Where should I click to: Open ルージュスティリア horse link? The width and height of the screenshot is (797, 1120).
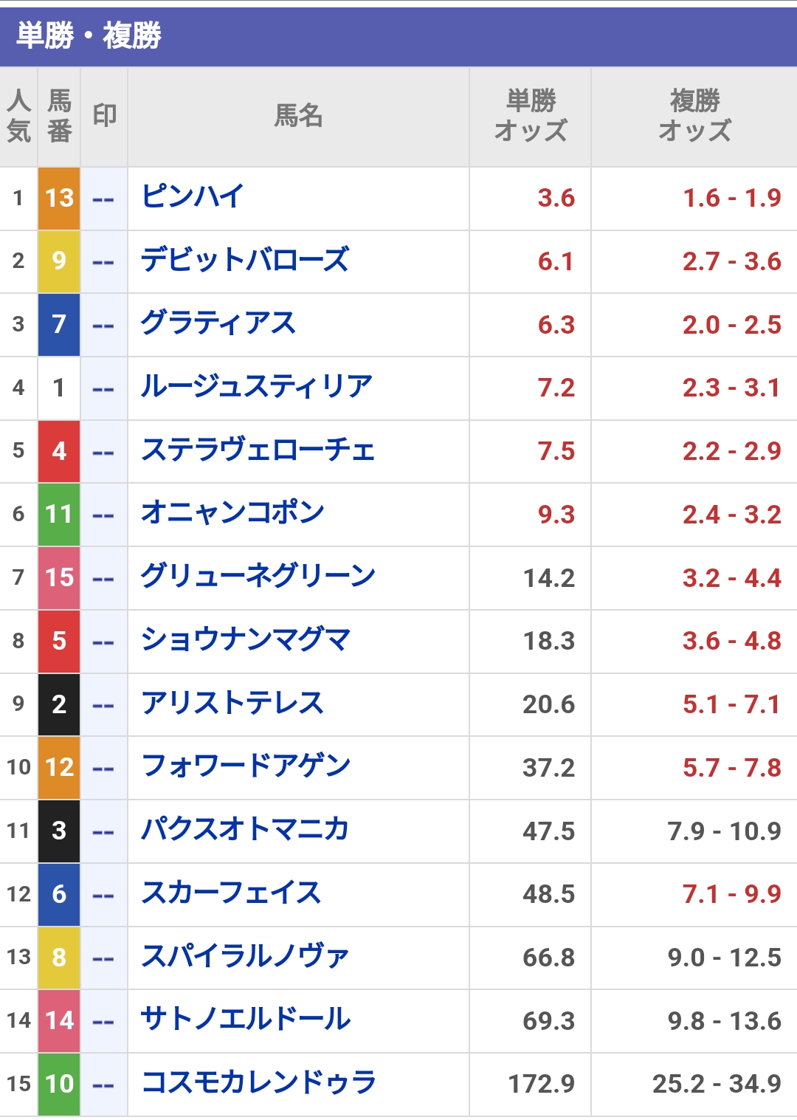(x=257, y=388)
